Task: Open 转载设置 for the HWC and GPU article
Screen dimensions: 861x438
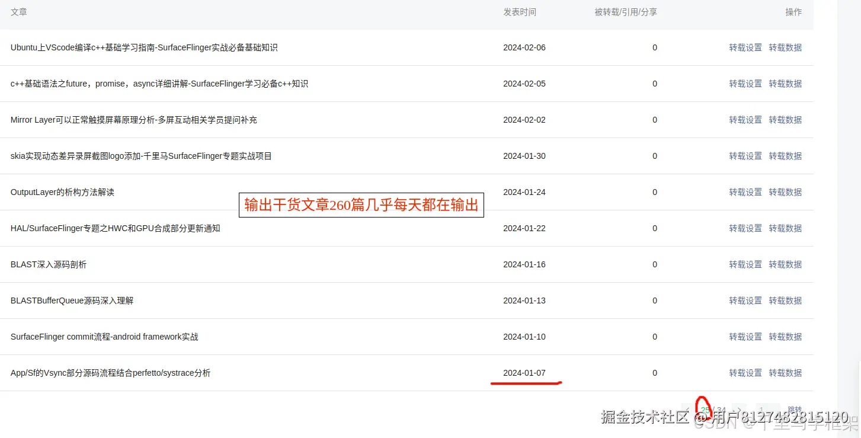Action: [745, 228]
